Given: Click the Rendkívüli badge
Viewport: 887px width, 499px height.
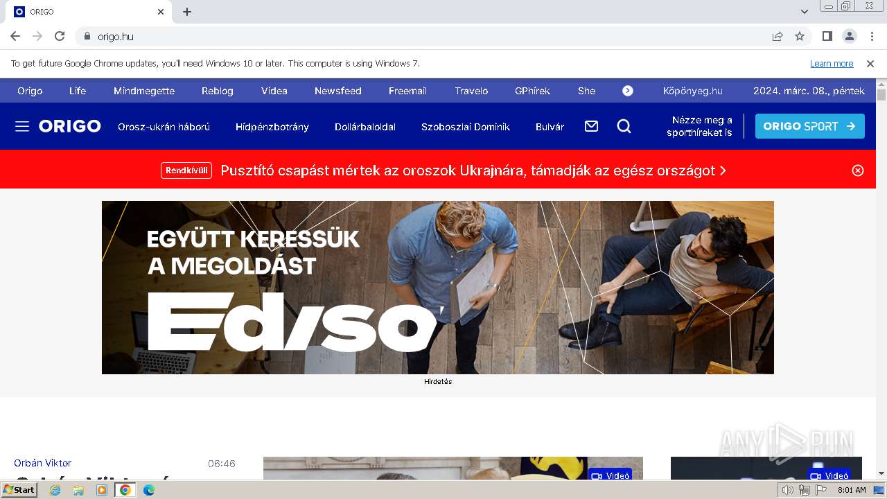Looking at the screenshot, I should pos(186,170).
